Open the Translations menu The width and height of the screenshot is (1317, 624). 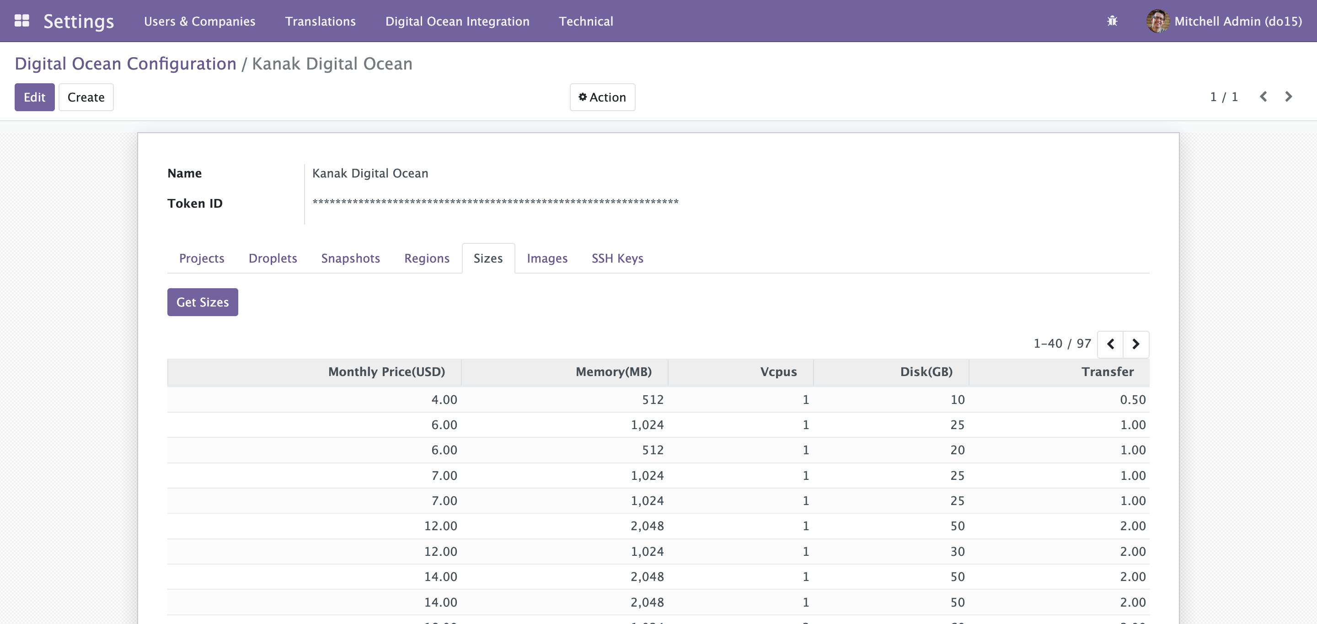(320, 21)
